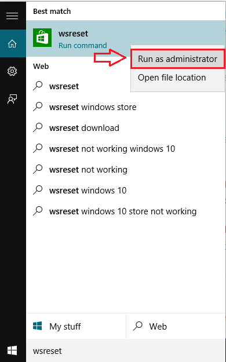
Task: Click the Windows Start button
Action: pos(12,350)
